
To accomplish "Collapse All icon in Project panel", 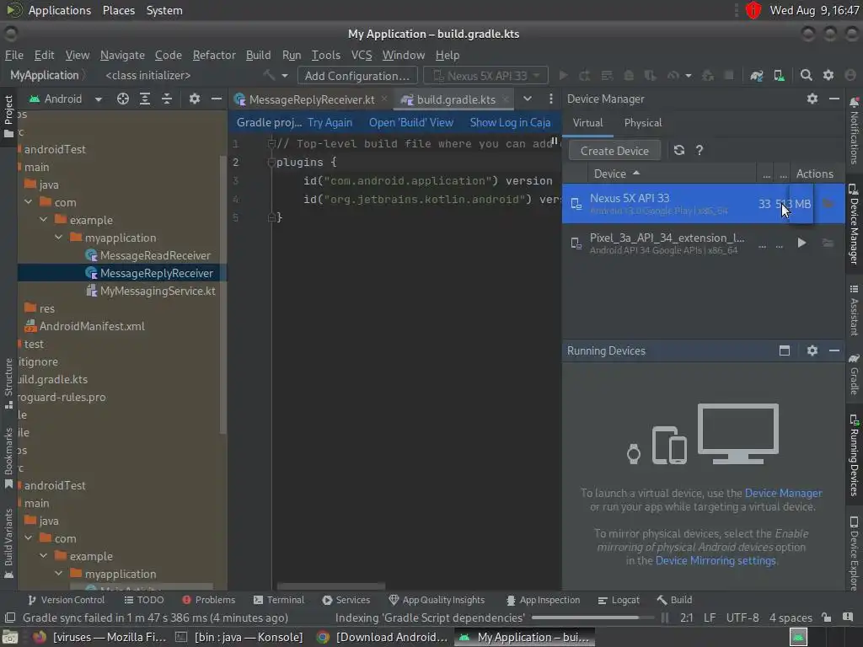I will (166, 99).
